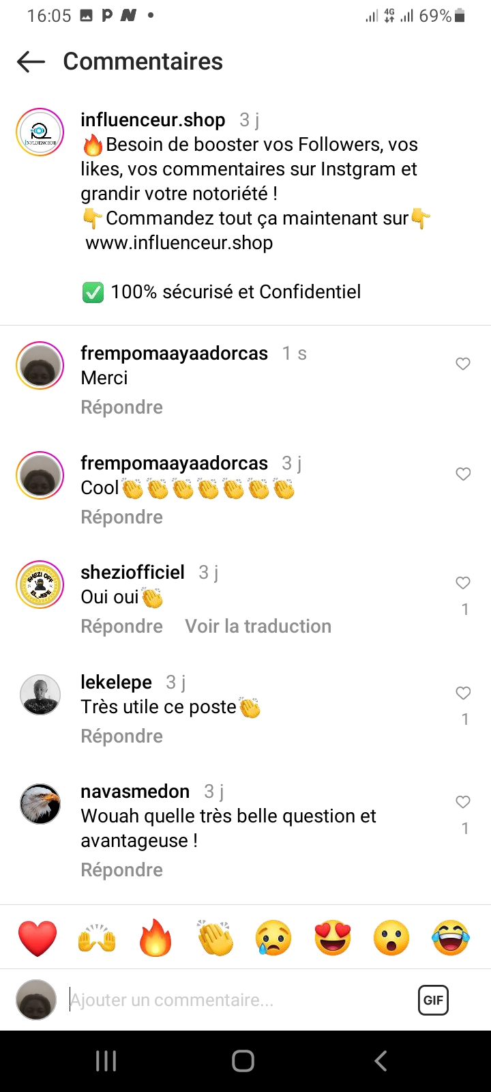Tap the back arrow beside Commentaires
Screen dimensions: 491x1092
pyautogui.click(x=31, y=62)
